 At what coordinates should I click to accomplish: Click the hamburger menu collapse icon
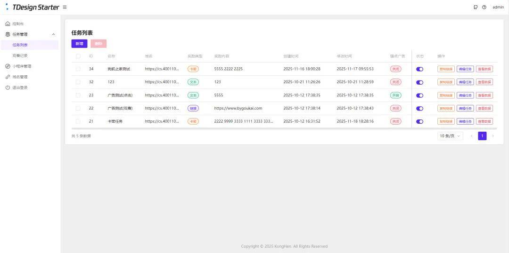click(x=65, y=7)
